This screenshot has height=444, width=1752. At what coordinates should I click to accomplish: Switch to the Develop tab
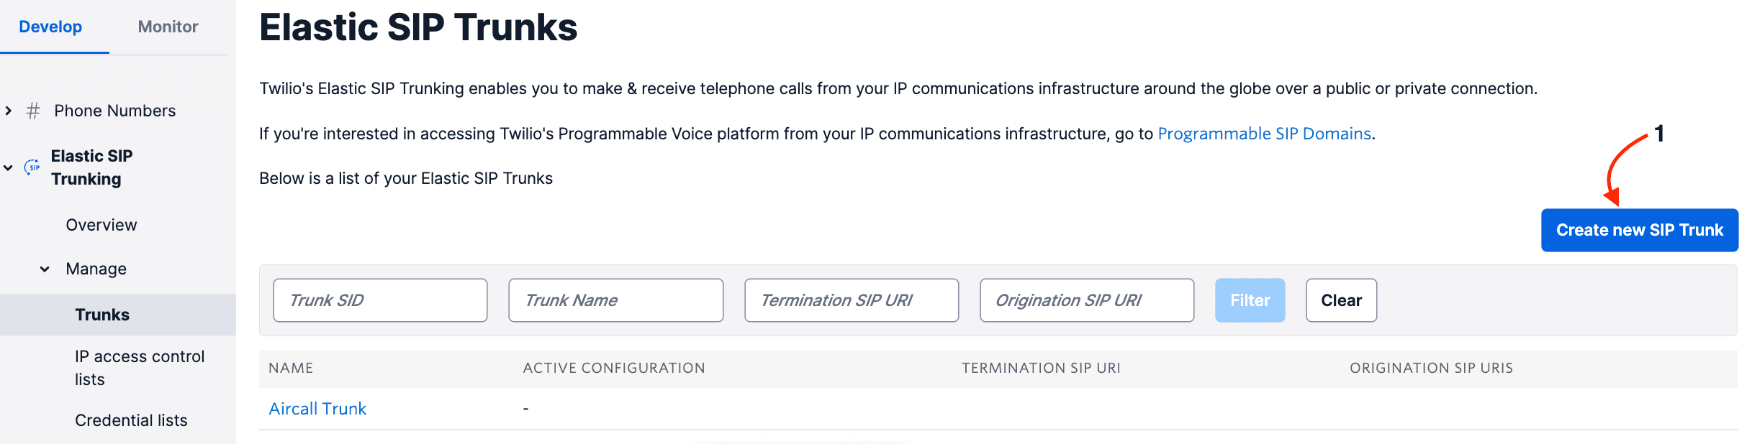pos(50,27)
